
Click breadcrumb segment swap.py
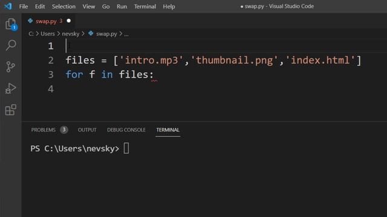click(x=106, y=34)
